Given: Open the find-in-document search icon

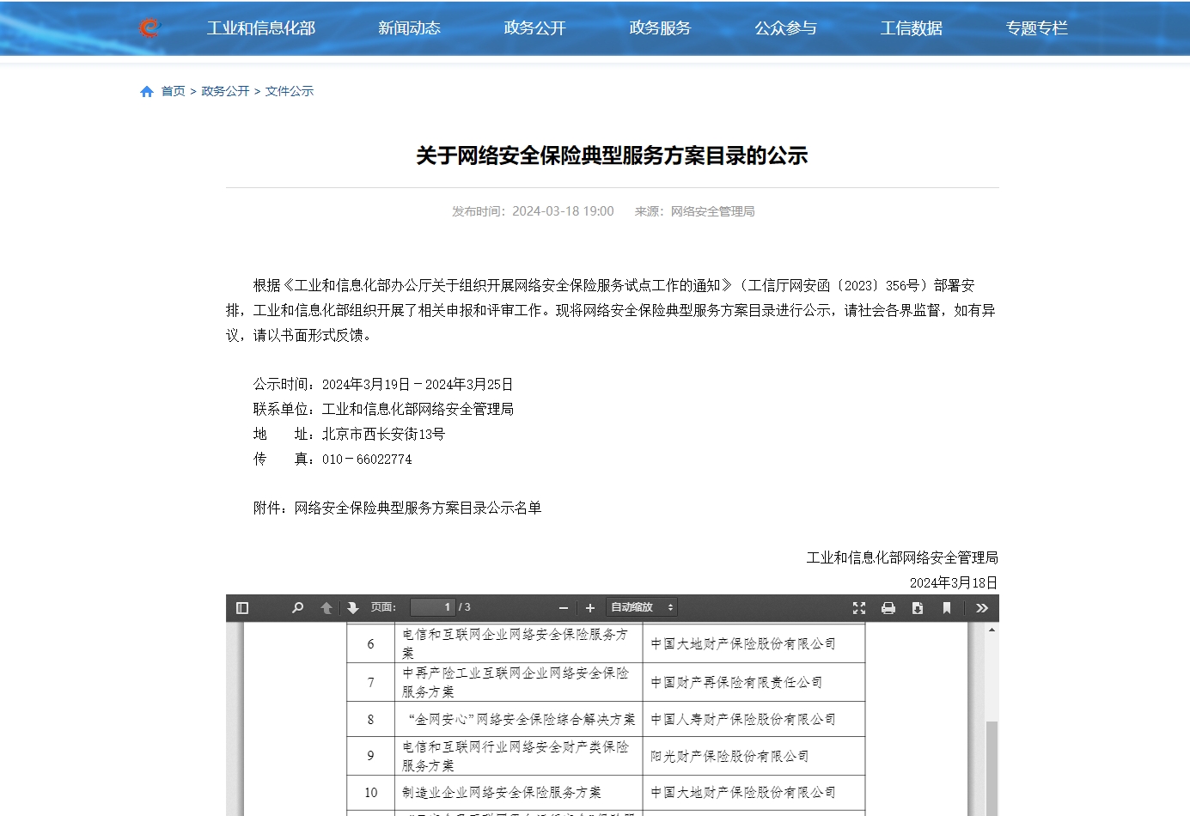Looking at the screenshot, I should click(x=297, y=608).
